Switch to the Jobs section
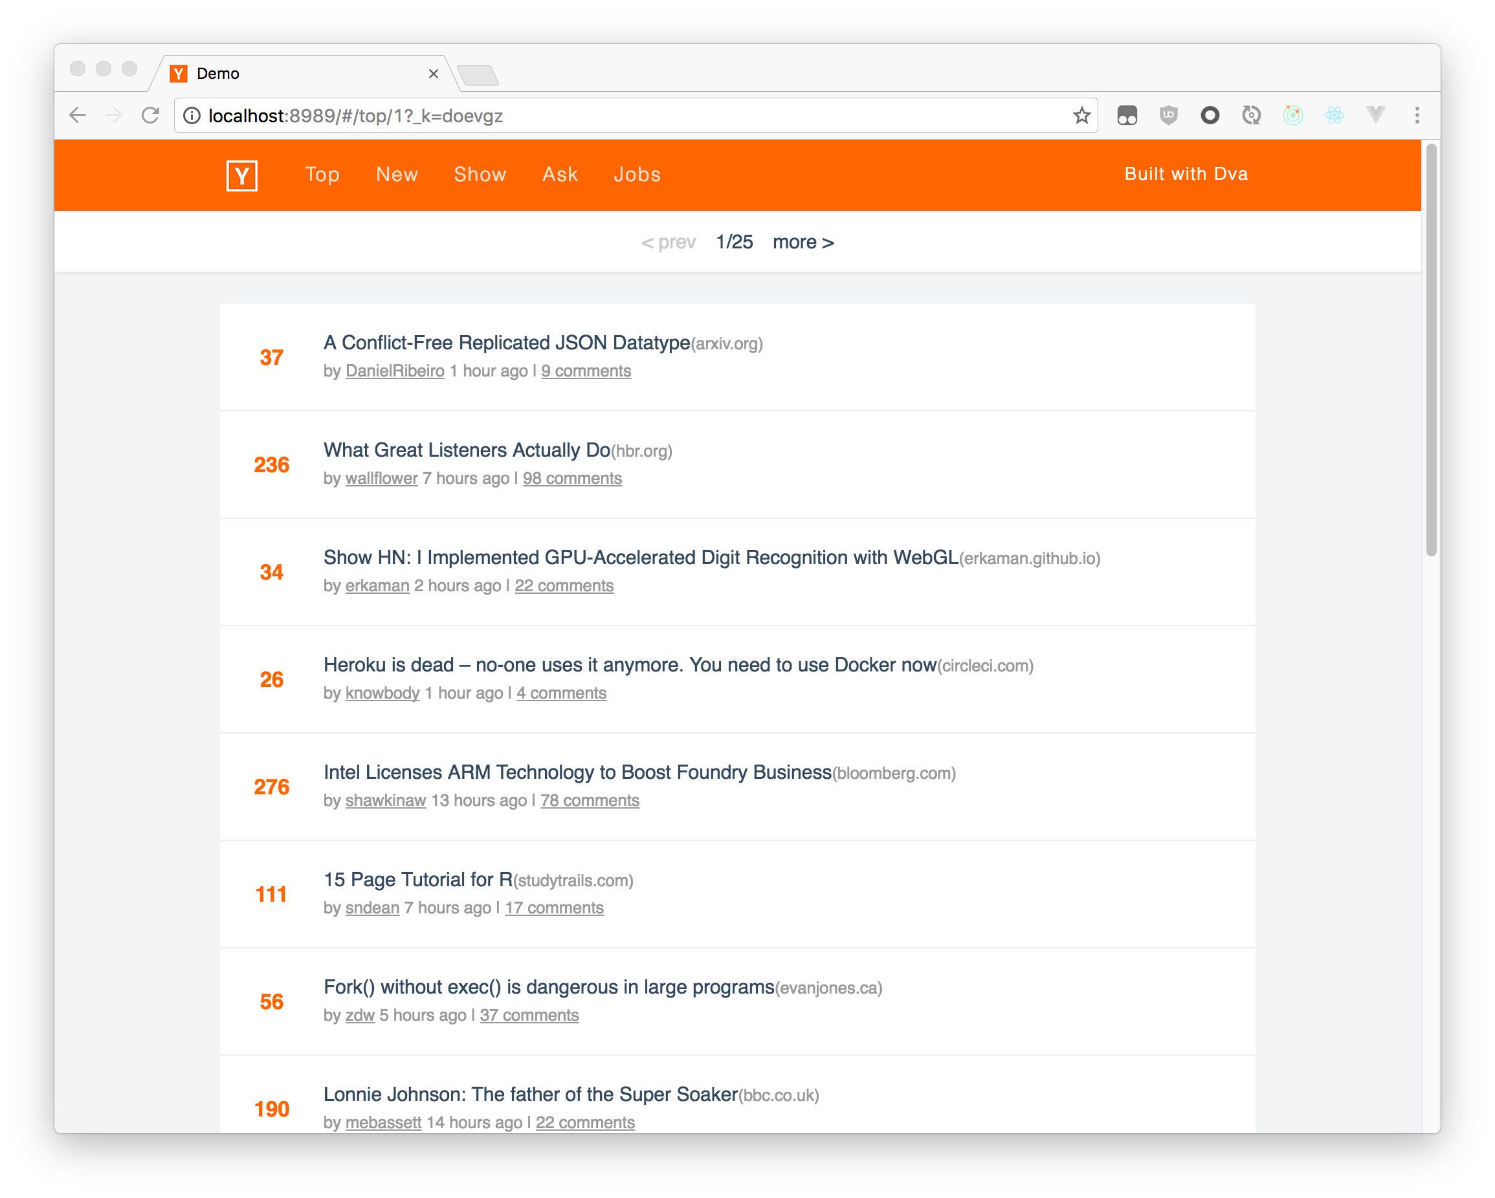This screenshot has width=1495, height=1198. (x=637, y=175)
